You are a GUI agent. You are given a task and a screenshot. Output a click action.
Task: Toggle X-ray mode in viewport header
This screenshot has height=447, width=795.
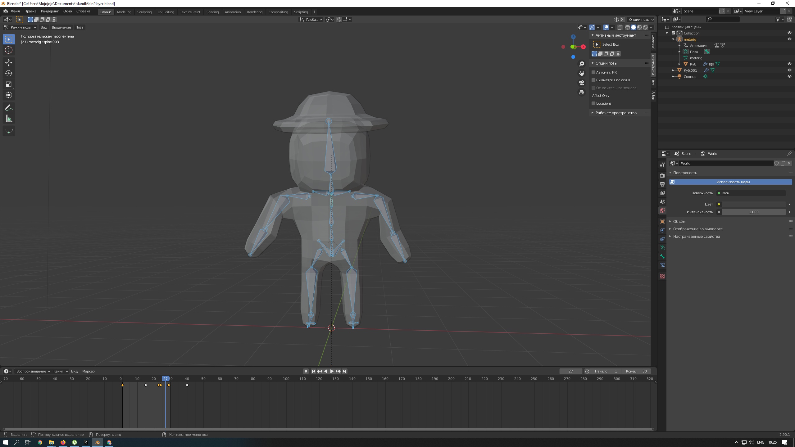620,27
